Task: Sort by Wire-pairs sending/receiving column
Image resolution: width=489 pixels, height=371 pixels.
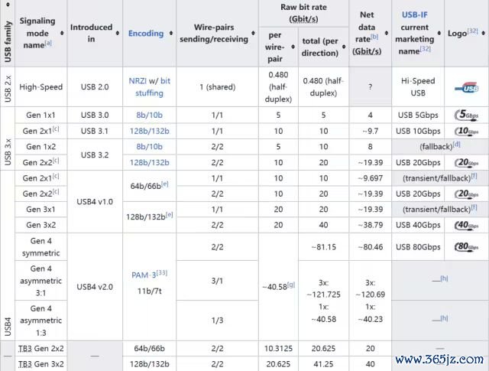Action: [x=253, y=33]
